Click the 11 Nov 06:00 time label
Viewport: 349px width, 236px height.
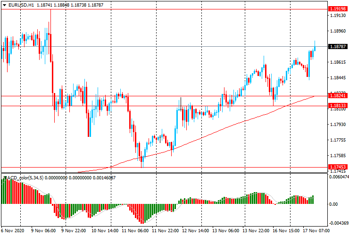(x=135, y=230)
